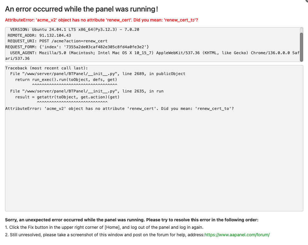Click step 2 "Still unresolved" instruction text
The image size is (308, 245).
[104, 235]
